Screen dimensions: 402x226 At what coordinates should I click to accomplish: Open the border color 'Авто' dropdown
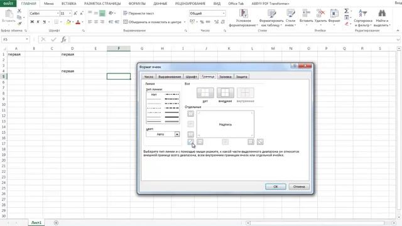pyautogui.click(x=177, y=134)
